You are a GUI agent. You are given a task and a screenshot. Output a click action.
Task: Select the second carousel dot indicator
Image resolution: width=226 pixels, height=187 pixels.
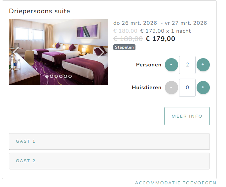[x=52, y=76]
